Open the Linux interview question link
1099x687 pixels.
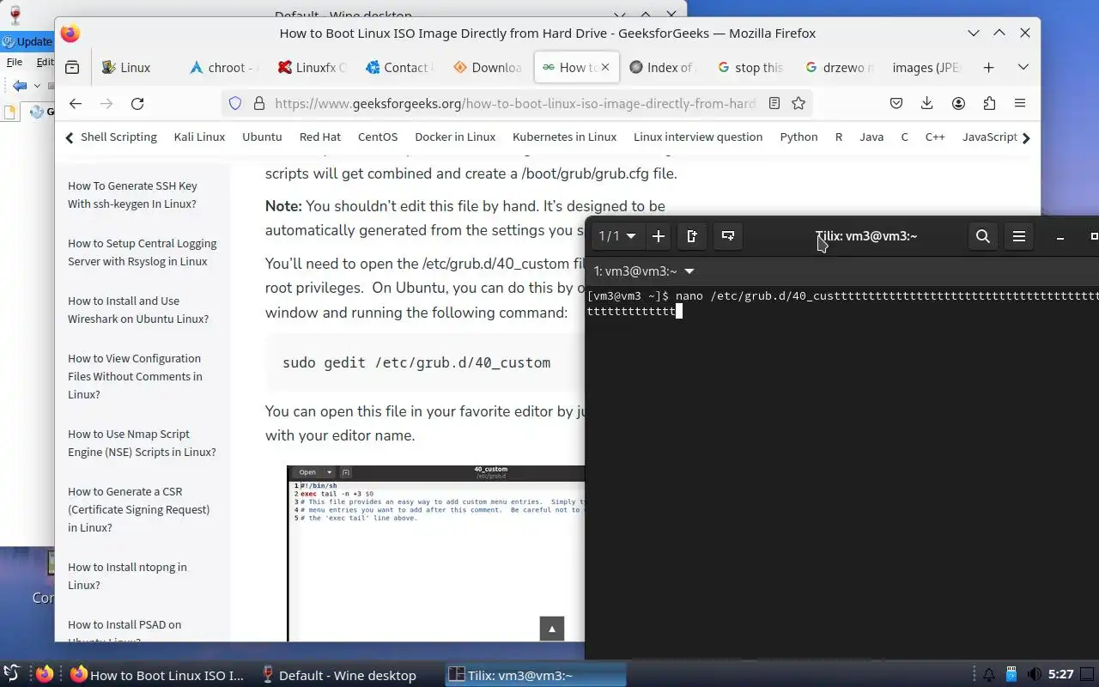point(698,137)
